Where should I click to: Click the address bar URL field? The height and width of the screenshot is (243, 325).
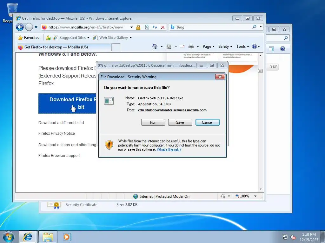click(x=86, y=27)
